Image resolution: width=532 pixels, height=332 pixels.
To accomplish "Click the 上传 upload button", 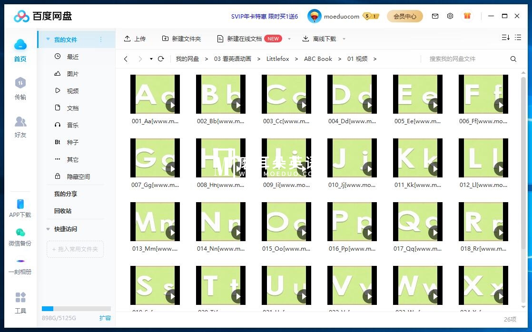I will (x=135, y=39).
